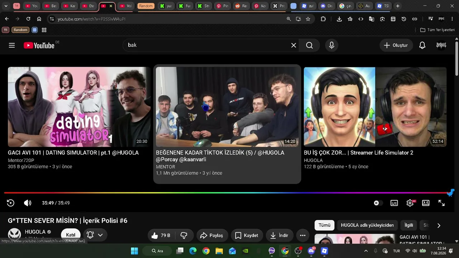Like the video with 79 B likes

[x=161, y=235]
